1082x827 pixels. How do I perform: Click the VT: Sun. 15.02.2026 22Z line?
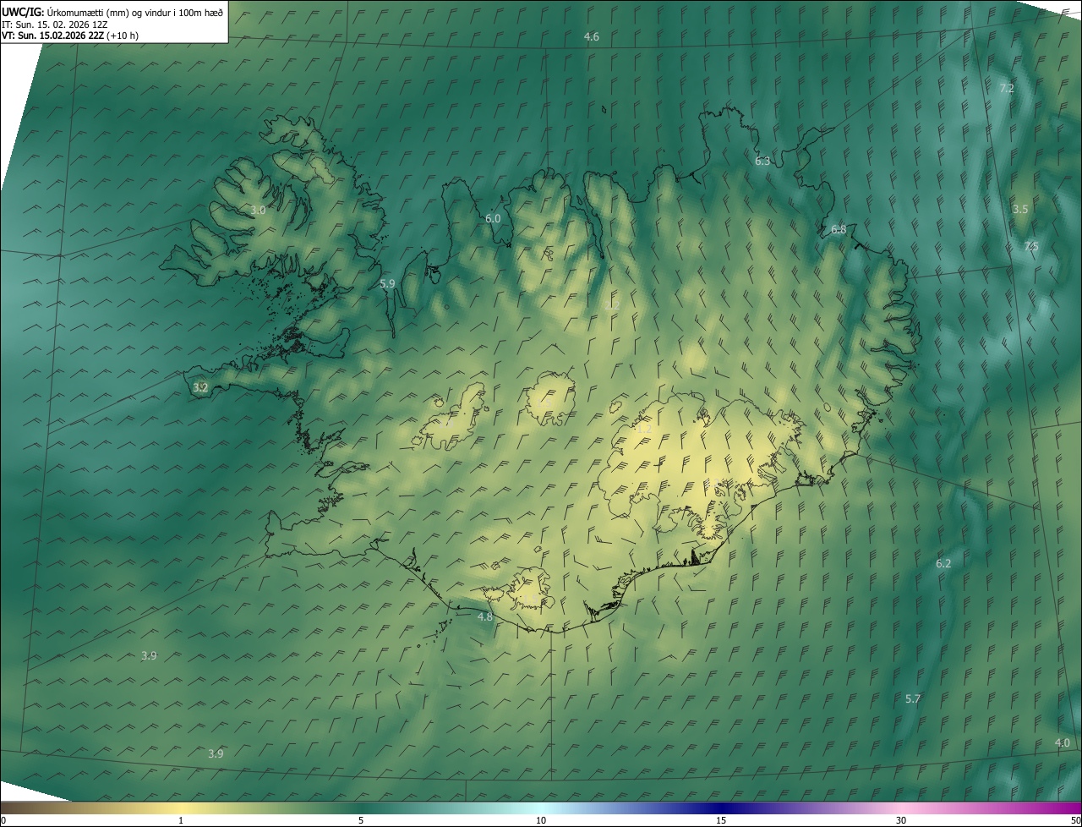tap(70, 36)
